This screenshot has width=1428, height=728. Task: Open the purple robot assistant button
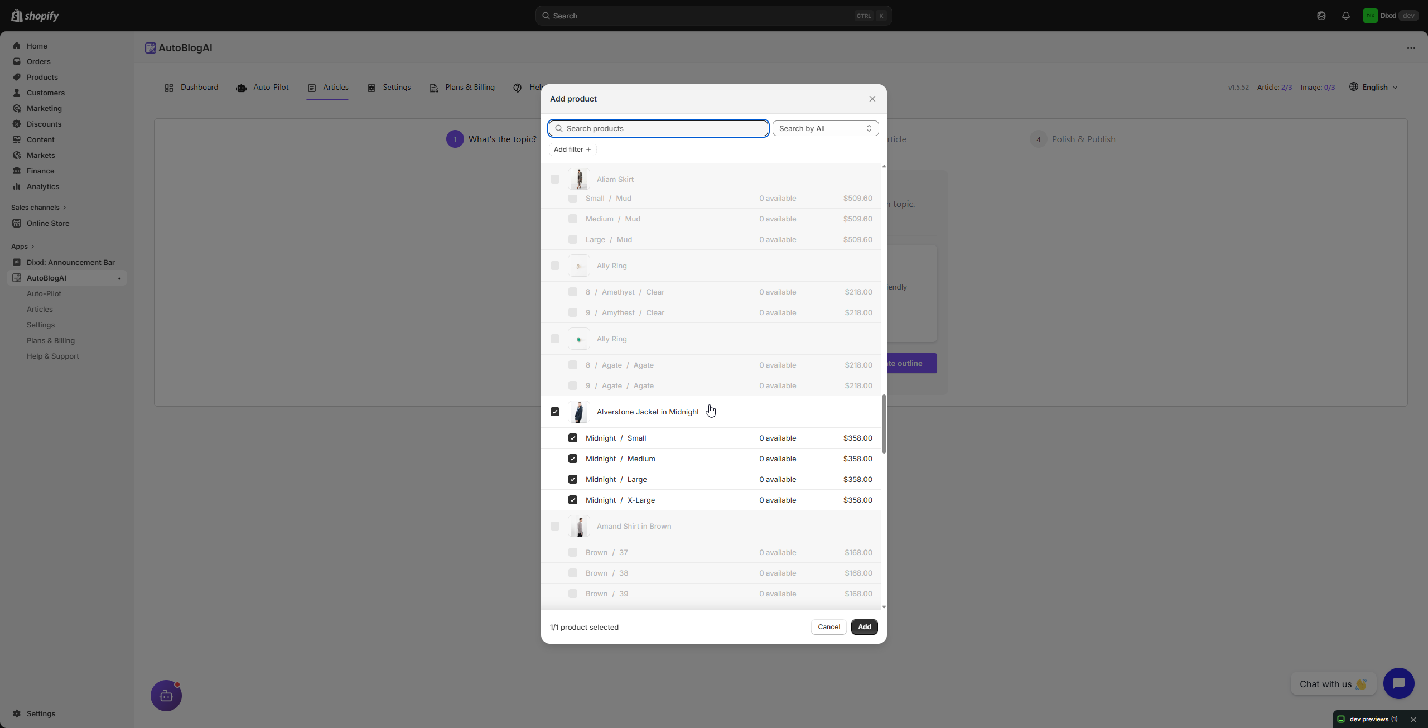(166, 696)
